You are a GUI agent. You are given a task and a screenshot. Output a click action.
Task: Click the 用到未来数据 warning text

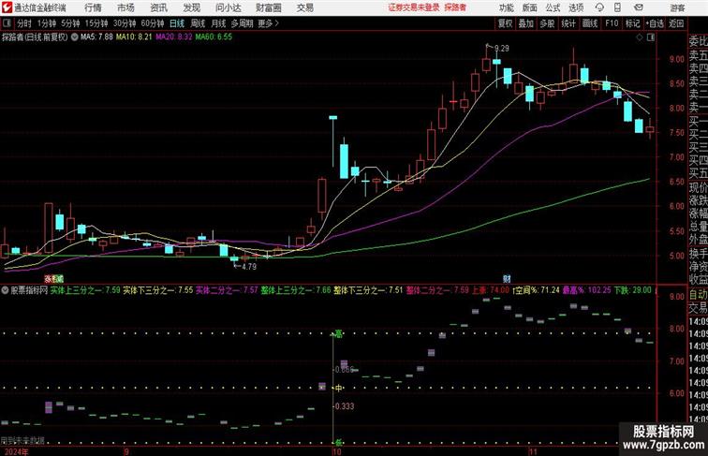[22, 441]
